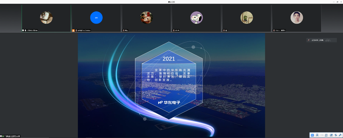Toggle the 英 language mode in IME bar
343x138 pixels.
click(x=317, y=135)
